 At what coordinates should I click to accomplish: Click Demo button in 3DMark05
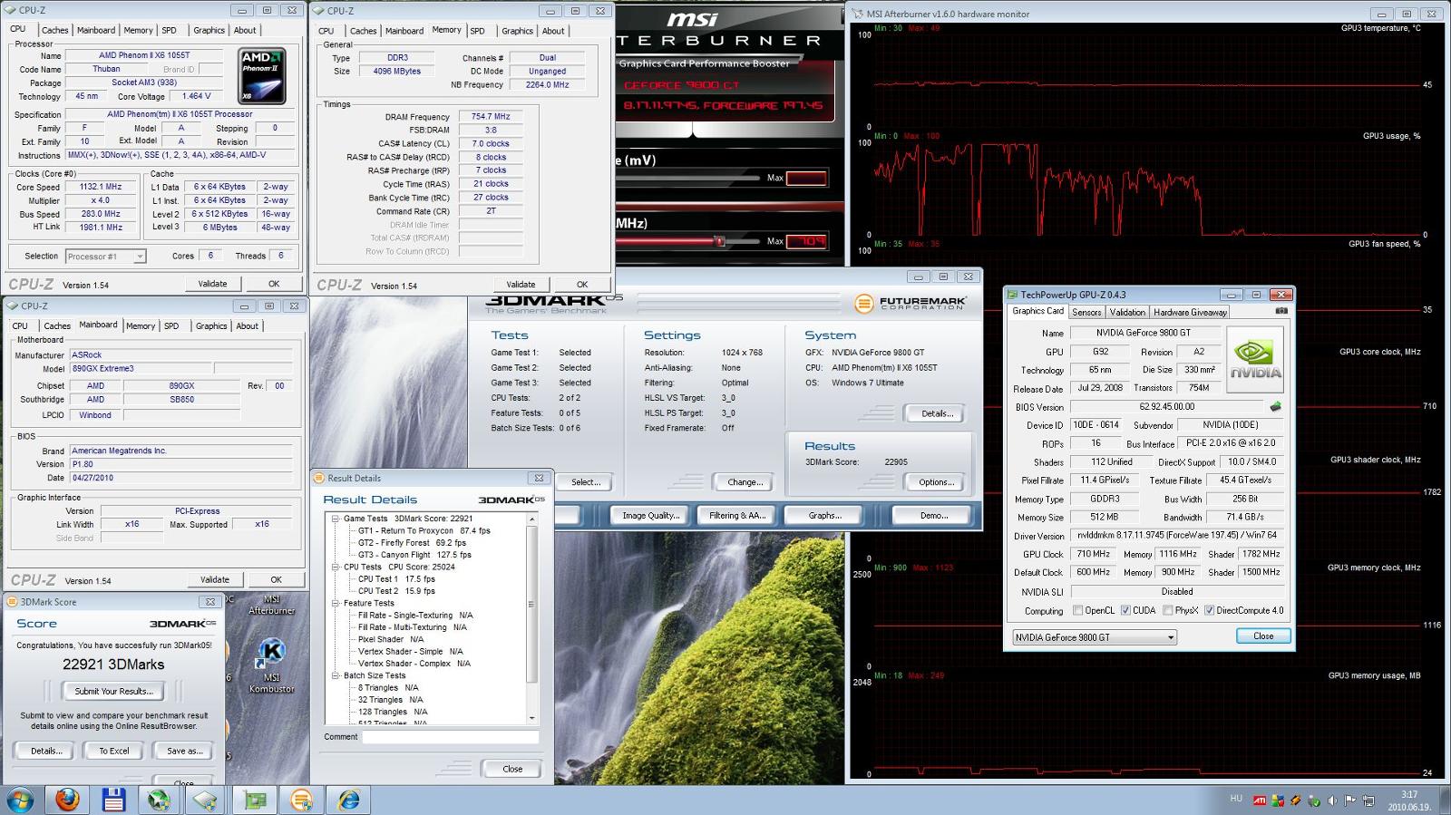tap(933, 515)
